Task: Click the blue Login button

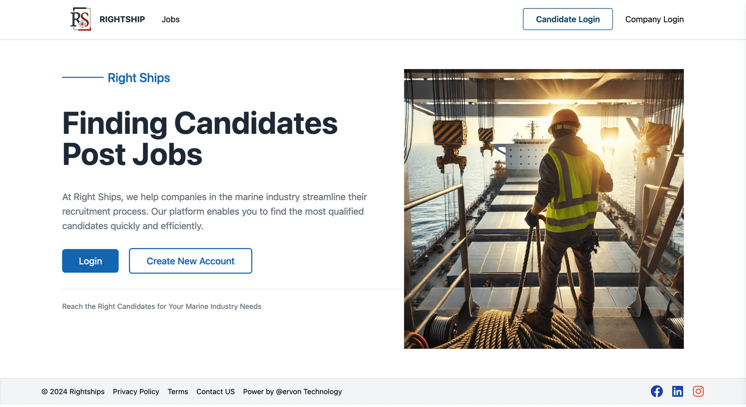Action: pos(90,261)
